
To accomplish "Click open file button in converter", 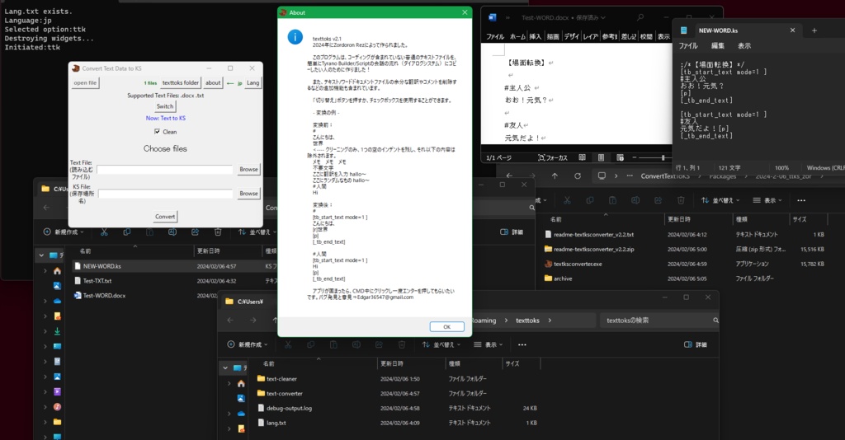I will pos(85,83).
